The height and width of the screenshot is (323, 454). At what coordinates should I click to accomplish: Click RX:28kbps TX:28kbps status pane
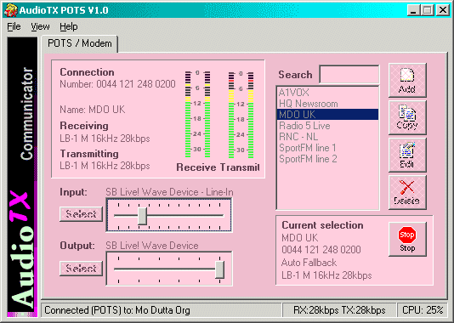point(339,310)
